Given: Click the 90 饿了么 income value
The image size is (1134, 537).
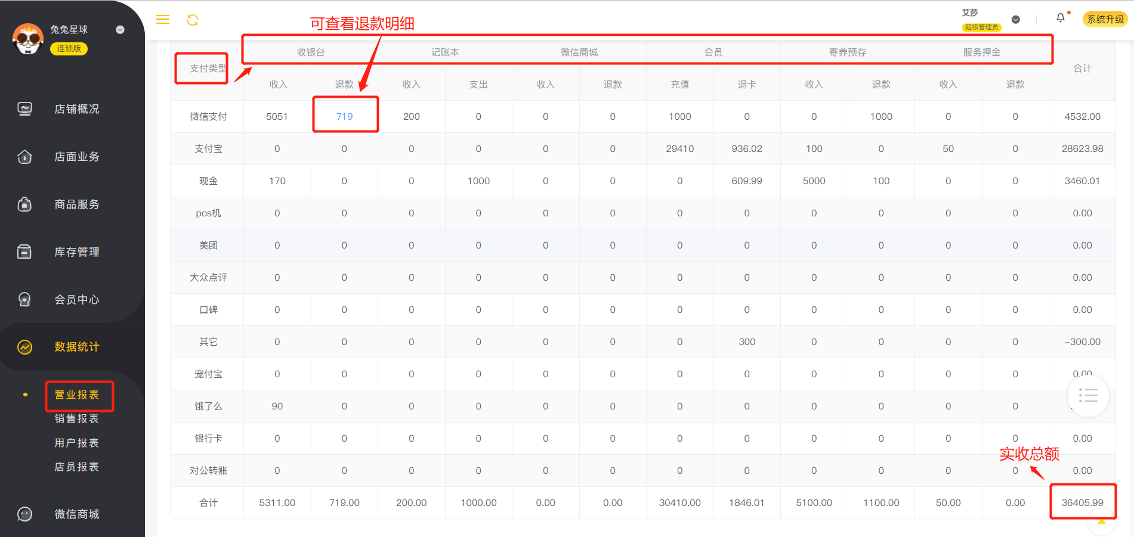Looking at the screenshot, I should 277,406.
